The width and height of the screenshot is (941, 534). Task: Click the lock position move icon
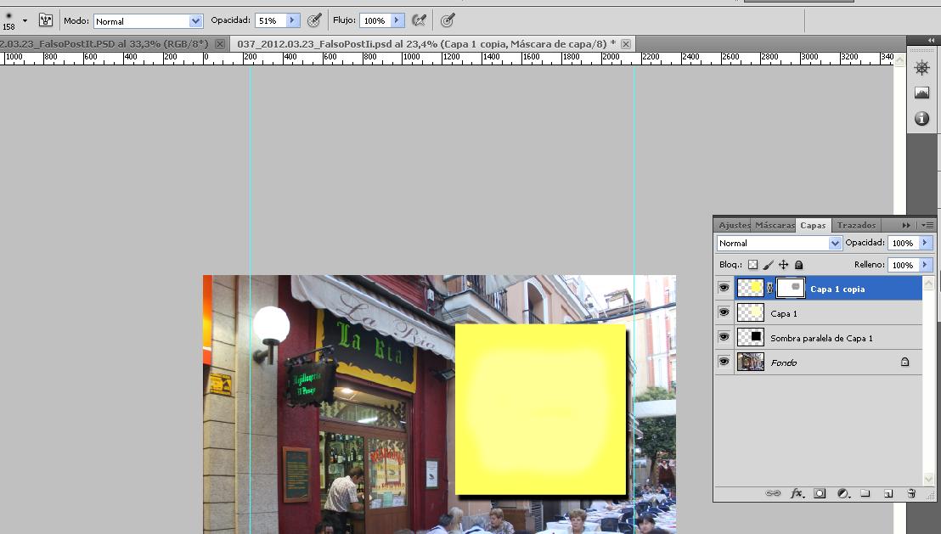(784, 265)
